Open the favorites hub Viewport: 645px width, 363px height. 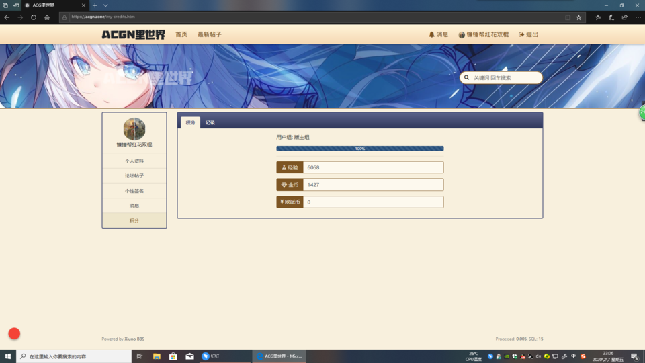pos(598,17)
